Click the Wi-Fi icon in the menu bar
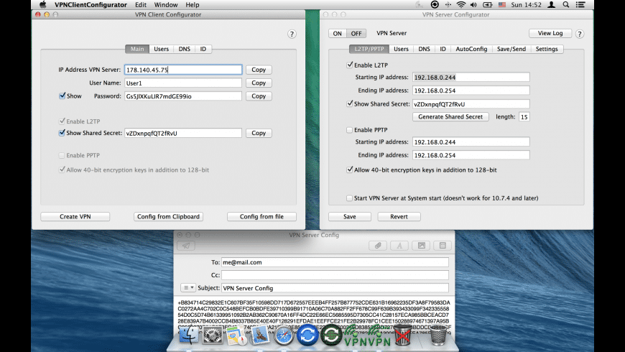 point(460,5)
